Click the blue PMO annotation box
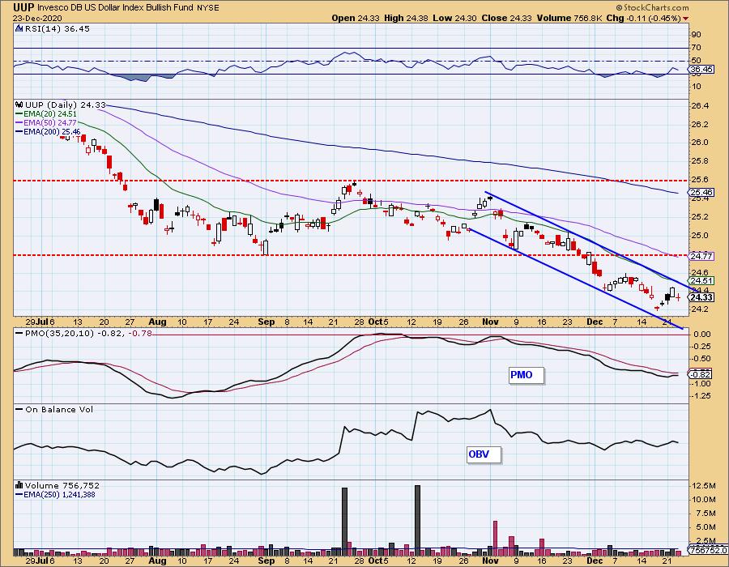This screenshot has width=729, height=567. 526,375
